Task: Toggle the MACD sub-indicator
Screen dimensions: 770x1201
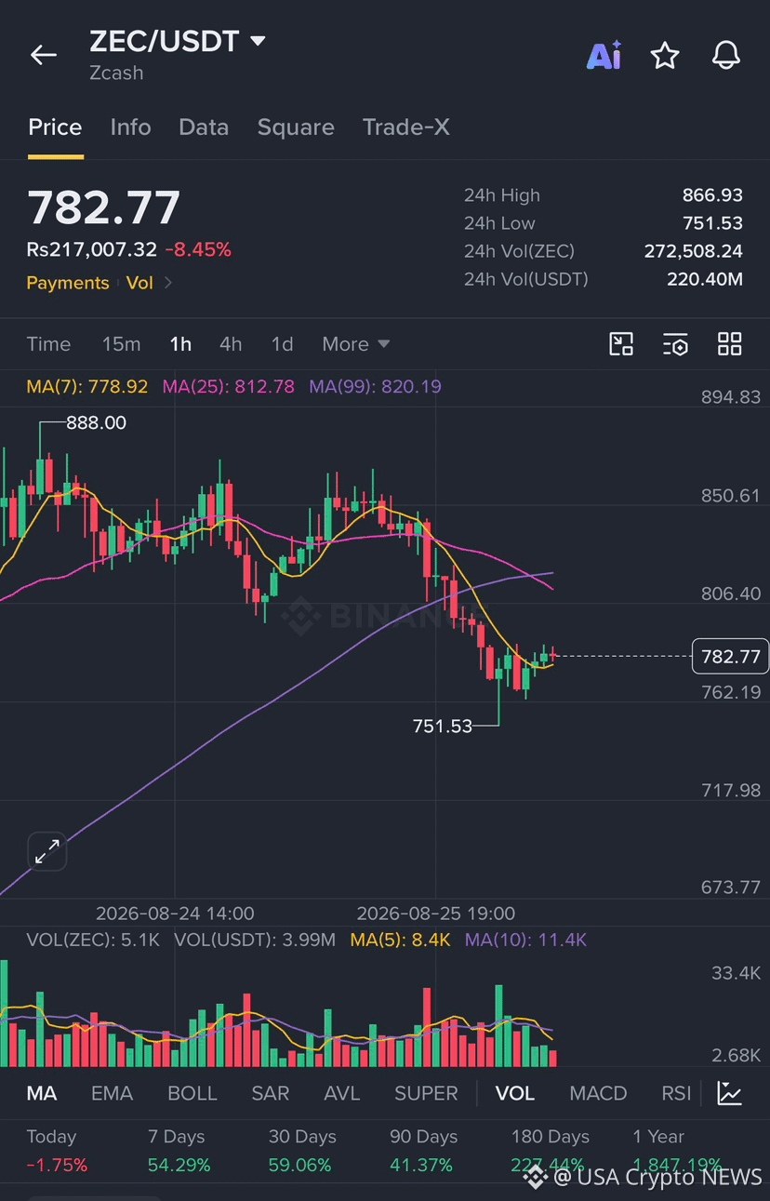Action: click(x=598, y=1093)
